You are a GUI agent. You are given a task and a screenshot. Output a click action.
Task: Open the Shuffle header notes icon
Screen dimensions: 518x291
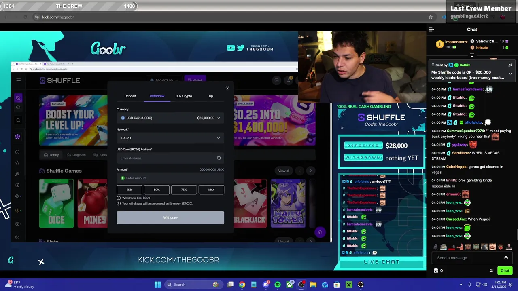point(276,80)
